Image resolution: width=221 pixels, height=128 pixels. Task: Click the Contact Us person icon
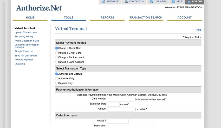126,2
